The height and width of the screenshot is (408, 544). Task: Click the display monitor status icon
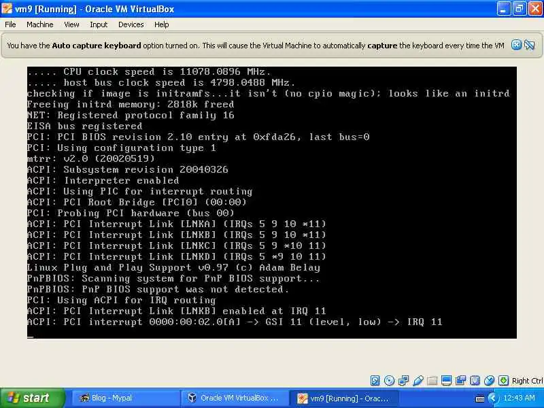[x=447, y=381]
